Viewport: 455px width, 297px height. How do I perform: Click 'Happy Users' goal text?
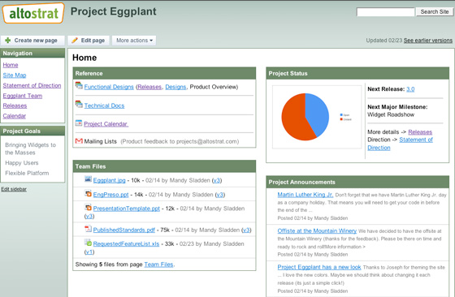(x=22, y=163)
